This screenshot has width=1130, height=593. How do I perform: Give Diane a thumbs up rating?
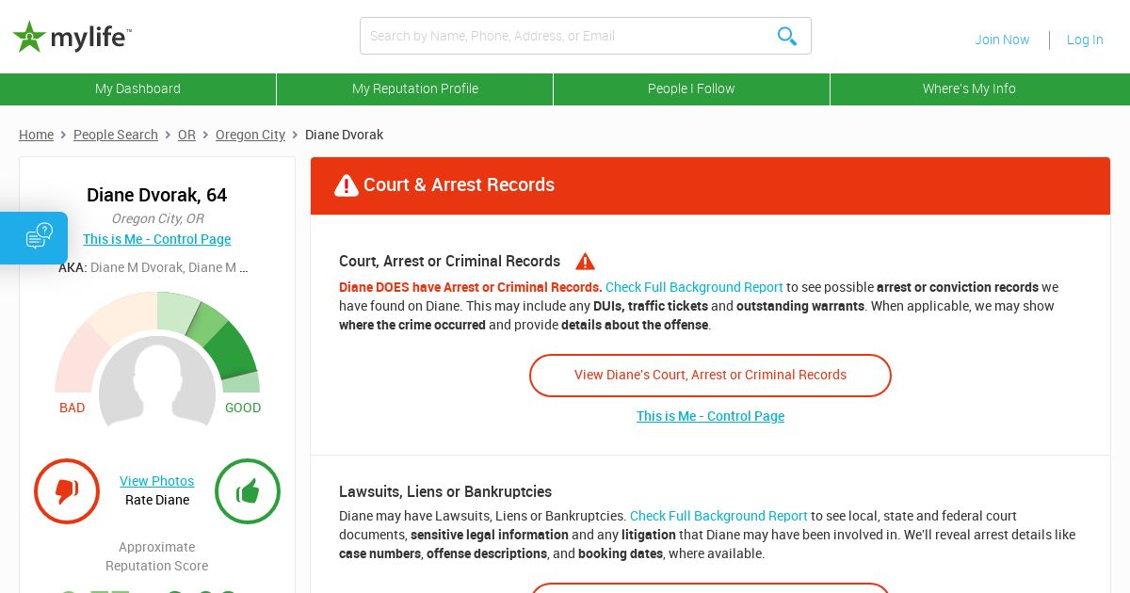[x=248, y=491]
